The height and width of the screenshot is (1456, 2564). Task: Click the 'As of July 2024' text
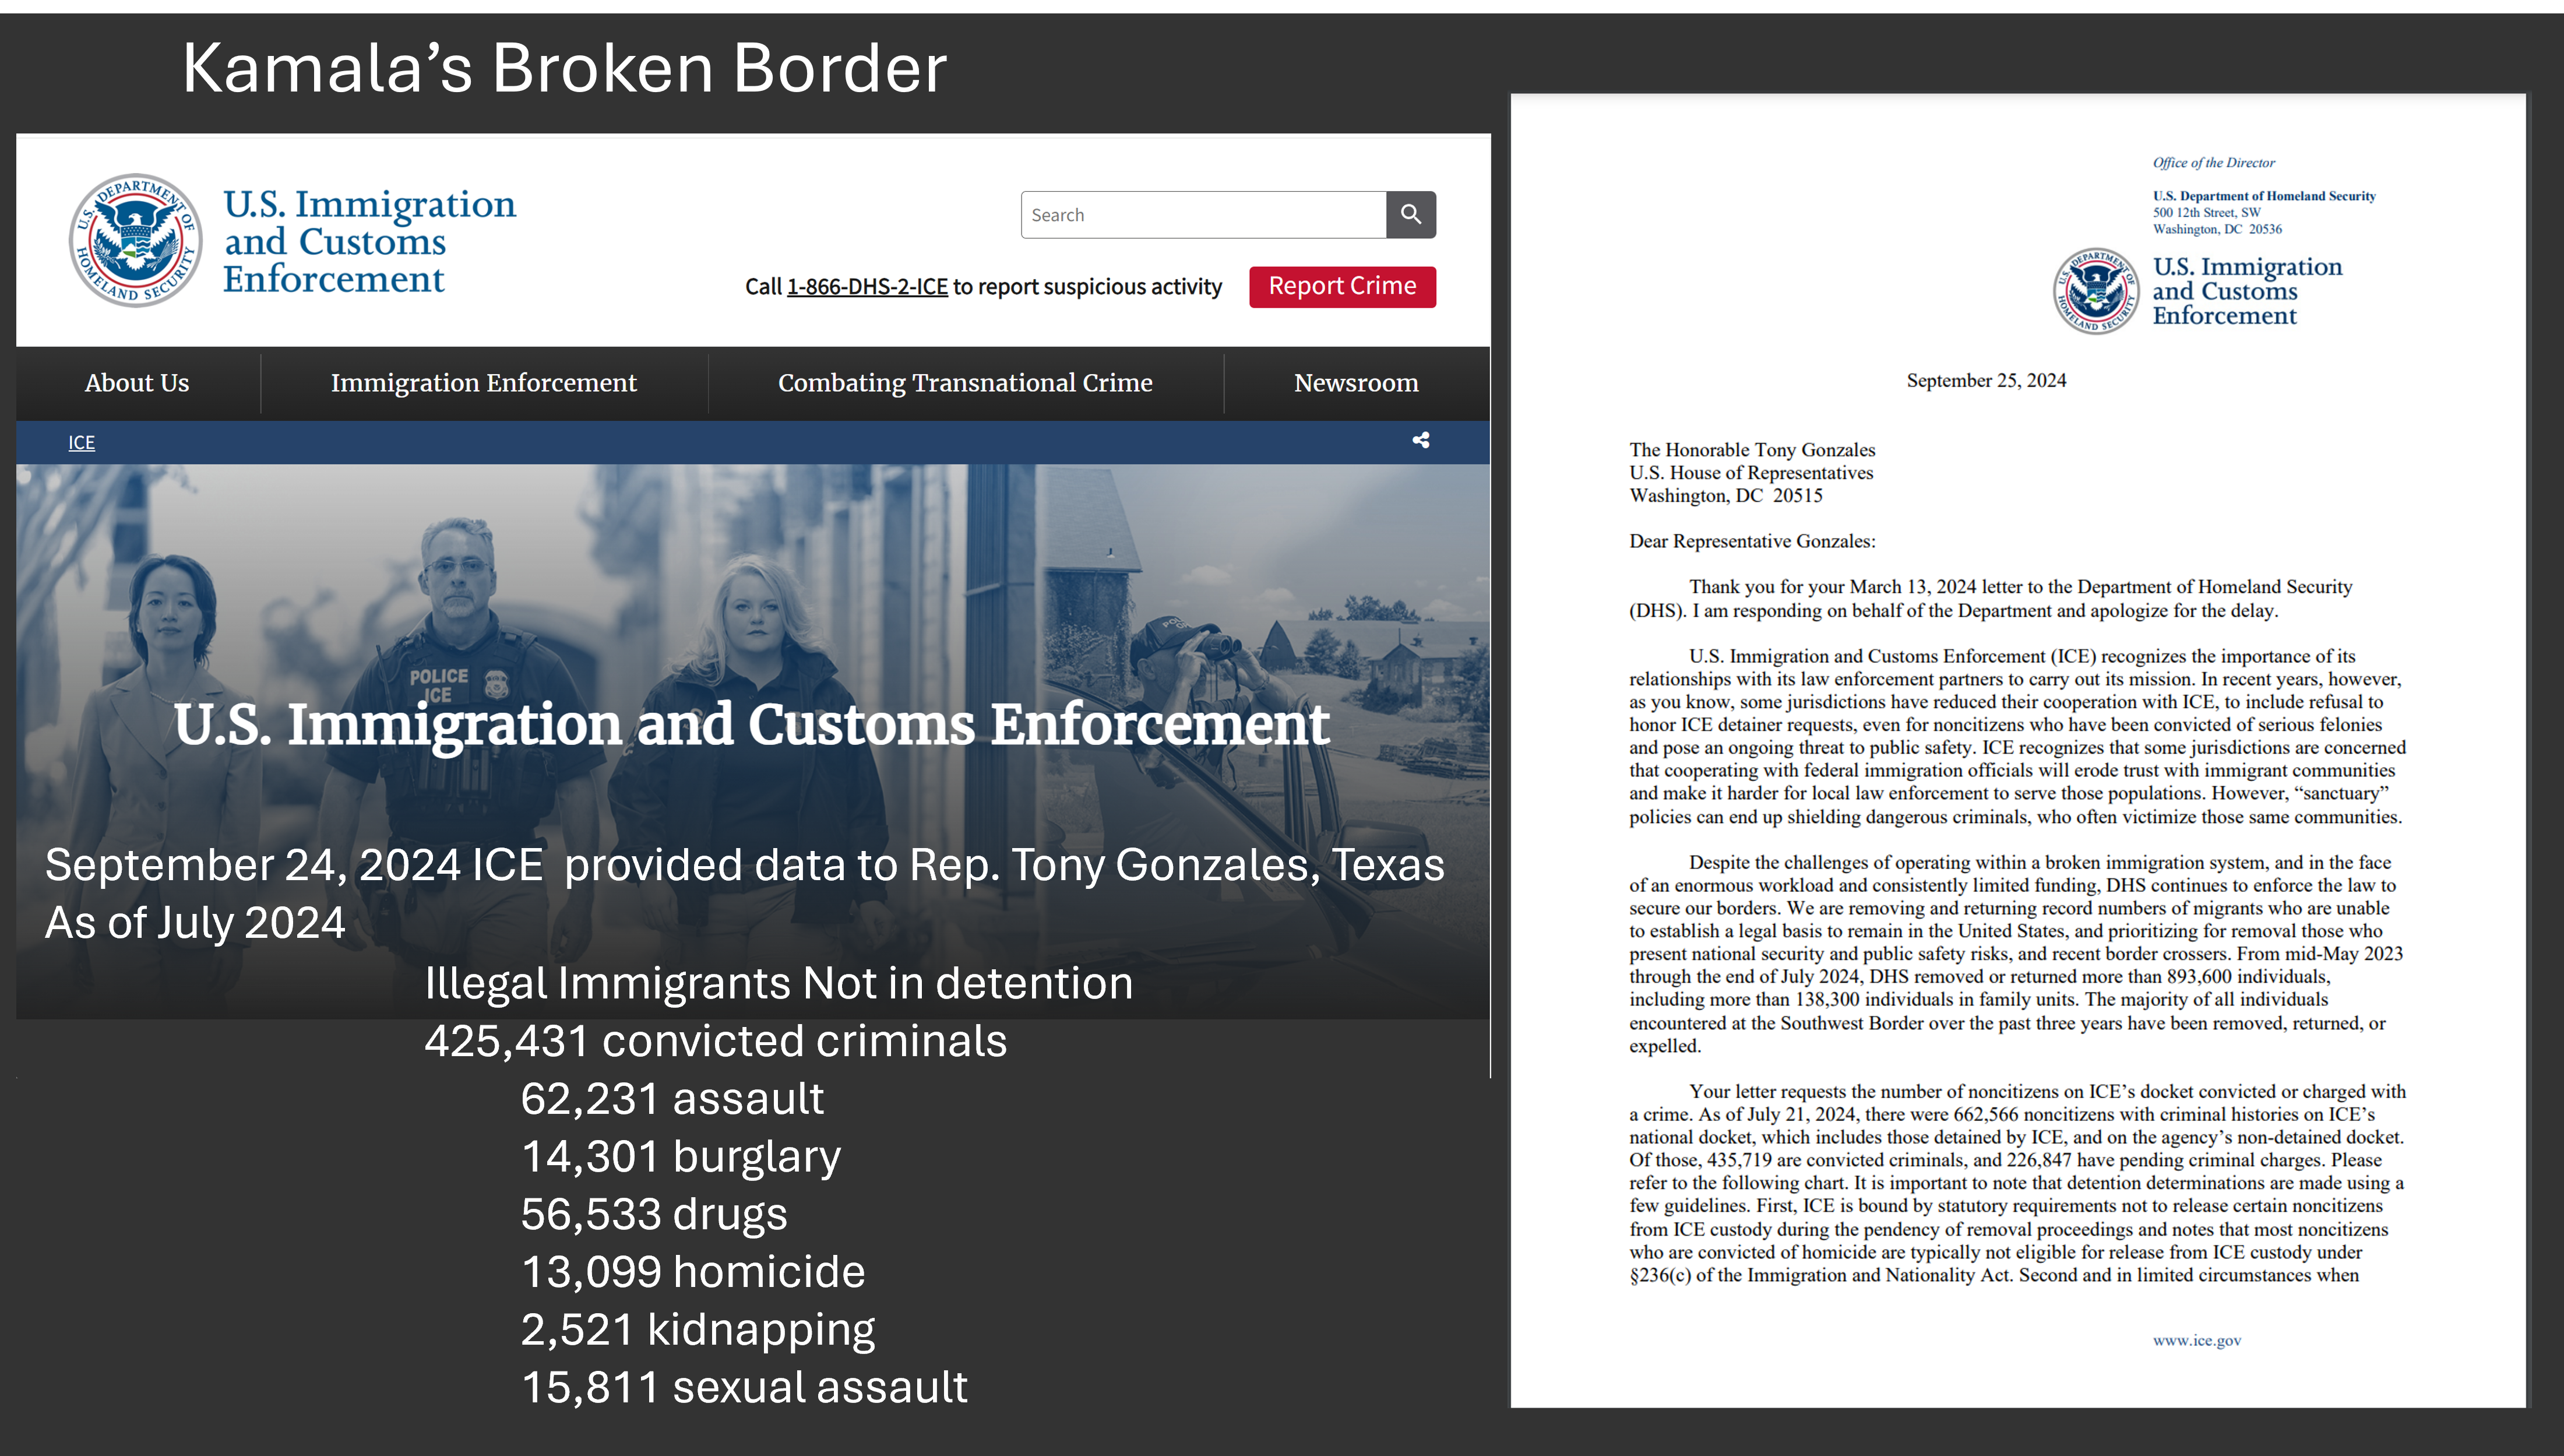click(x=195, y=923)
